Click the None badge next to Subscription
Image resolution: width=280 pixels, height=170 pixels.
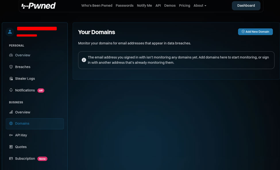click(42, 159)
